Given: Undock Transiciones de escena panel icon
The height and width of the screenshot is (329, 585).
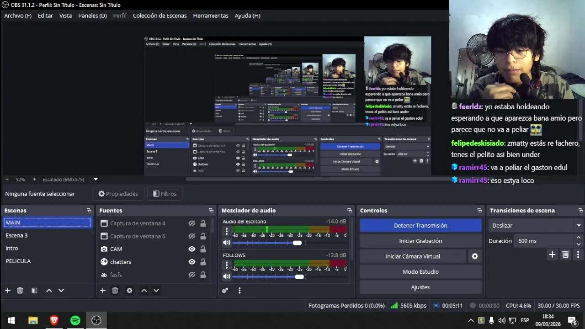Looking at the screenshot, I should coord(581,211).
